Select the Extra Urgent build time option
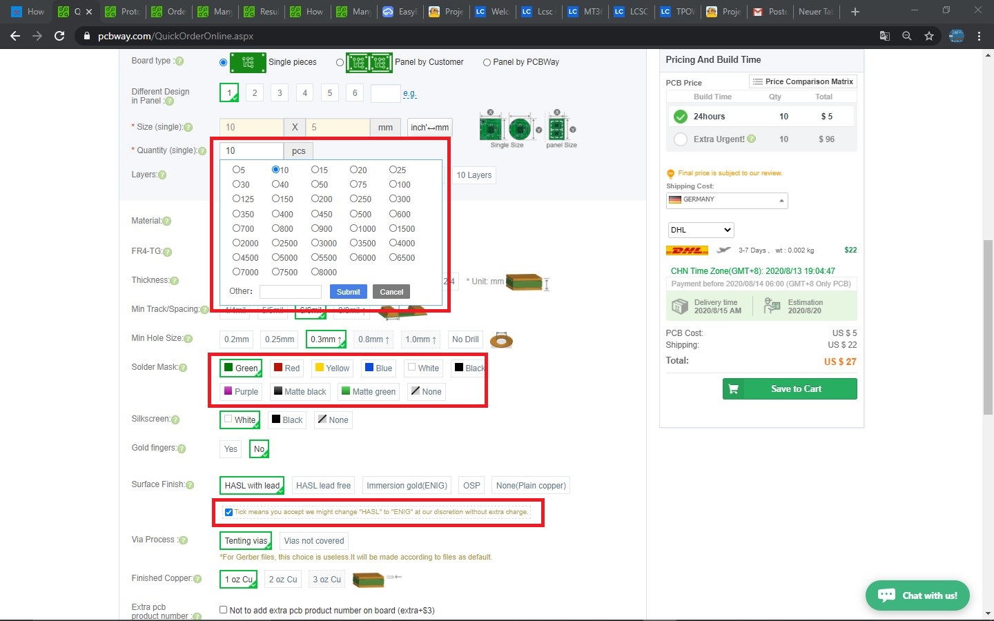The height and width of the screenshot is (621, 994). [x=681, y=139]
